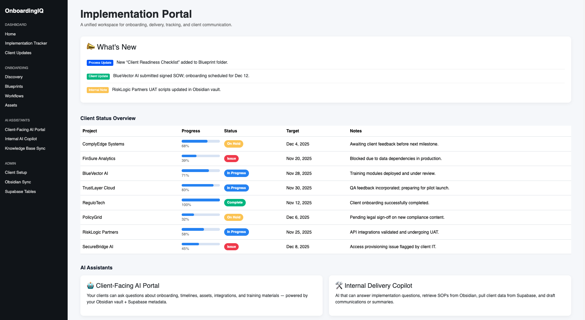Image resolution: width=585 pixels, height=320 pixels.
Task: Click the On Hold badge for ComplyEdge Systems
Action: [x=233, y=144]
